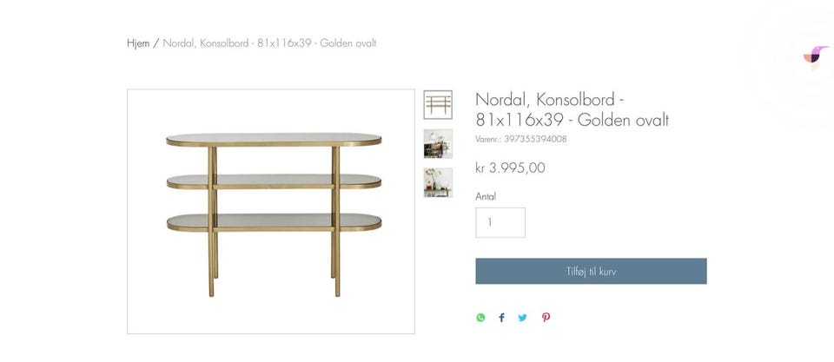Click the hummingbird logo icon
The image size is (834, 362).
click(x=815, y=56)
